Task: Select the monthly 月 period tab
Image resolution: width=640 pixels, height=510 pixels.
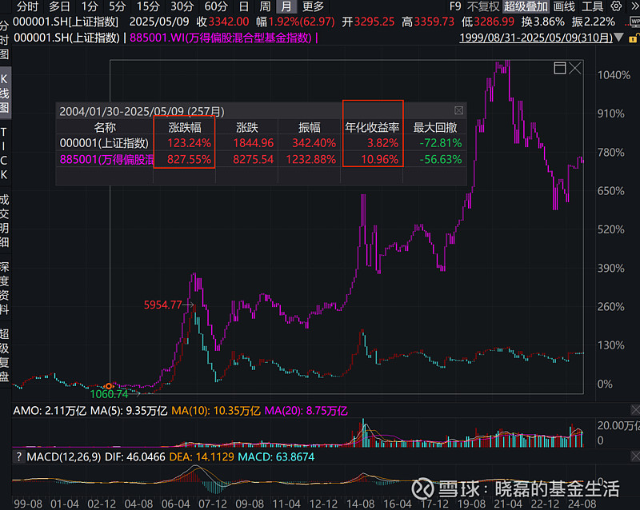Action: [x=286, y=6]
